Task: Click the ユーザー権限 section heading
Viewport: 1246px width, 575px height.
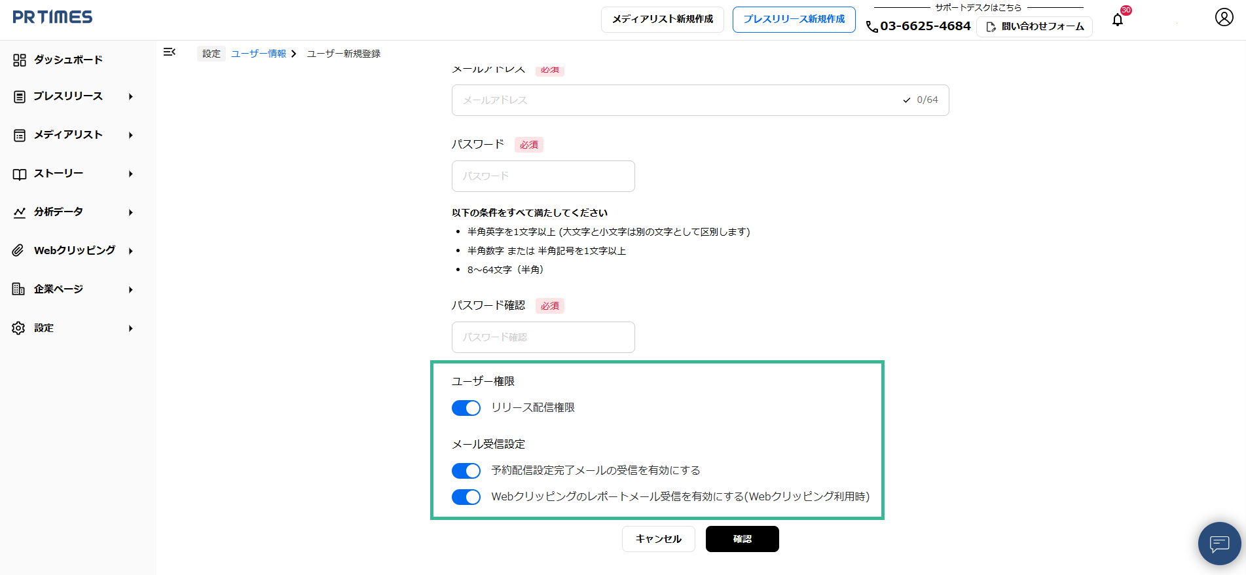Action: [483, 381]
